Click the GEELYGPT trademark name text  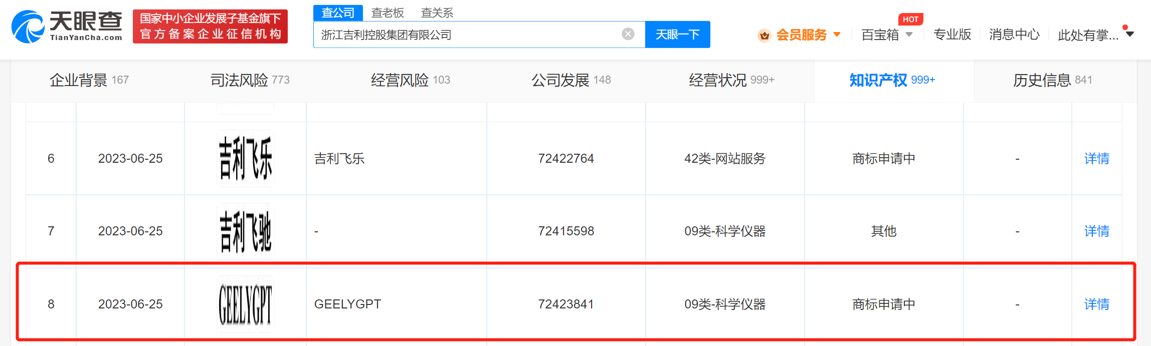tap(347, 304)
